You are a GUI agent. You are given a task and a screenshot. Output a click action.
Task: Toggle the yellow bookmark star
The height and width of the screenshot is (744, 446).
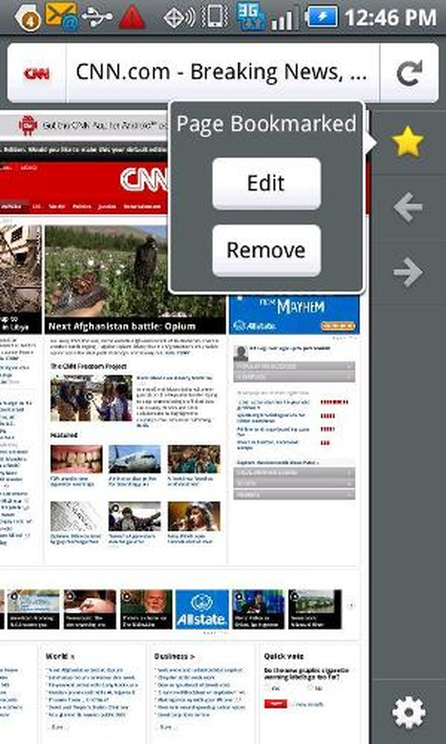(x=408, y=142)
